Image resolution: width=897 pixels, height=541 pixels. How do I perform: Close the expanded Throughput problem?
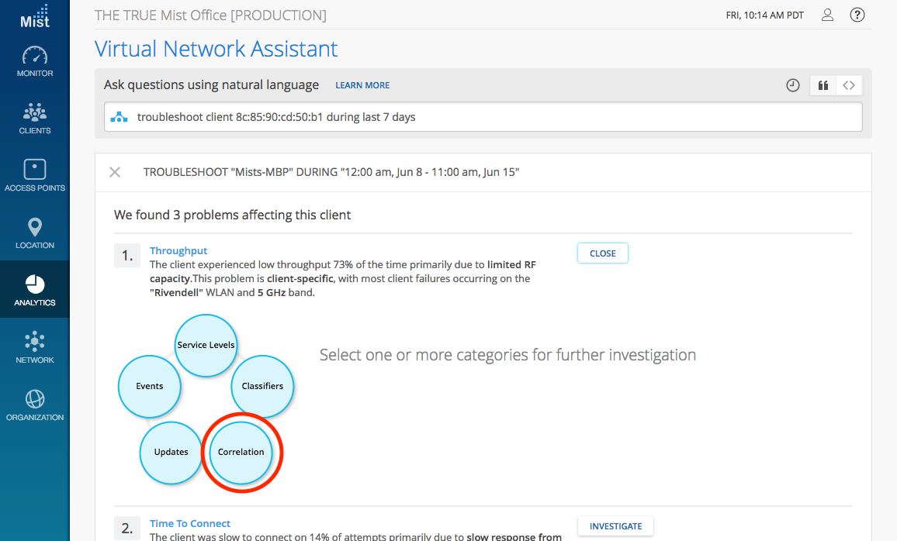point(602,253)
